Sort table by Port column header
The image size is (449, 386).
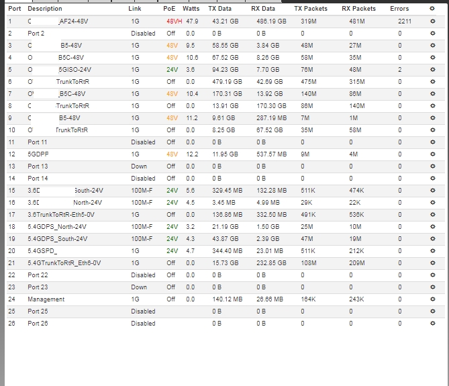[14, 9]
